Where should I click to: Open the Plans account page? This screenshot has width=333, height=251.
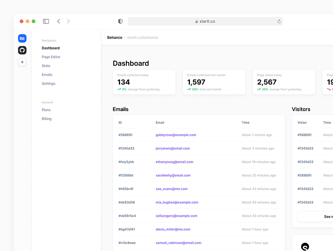(46, 110)
